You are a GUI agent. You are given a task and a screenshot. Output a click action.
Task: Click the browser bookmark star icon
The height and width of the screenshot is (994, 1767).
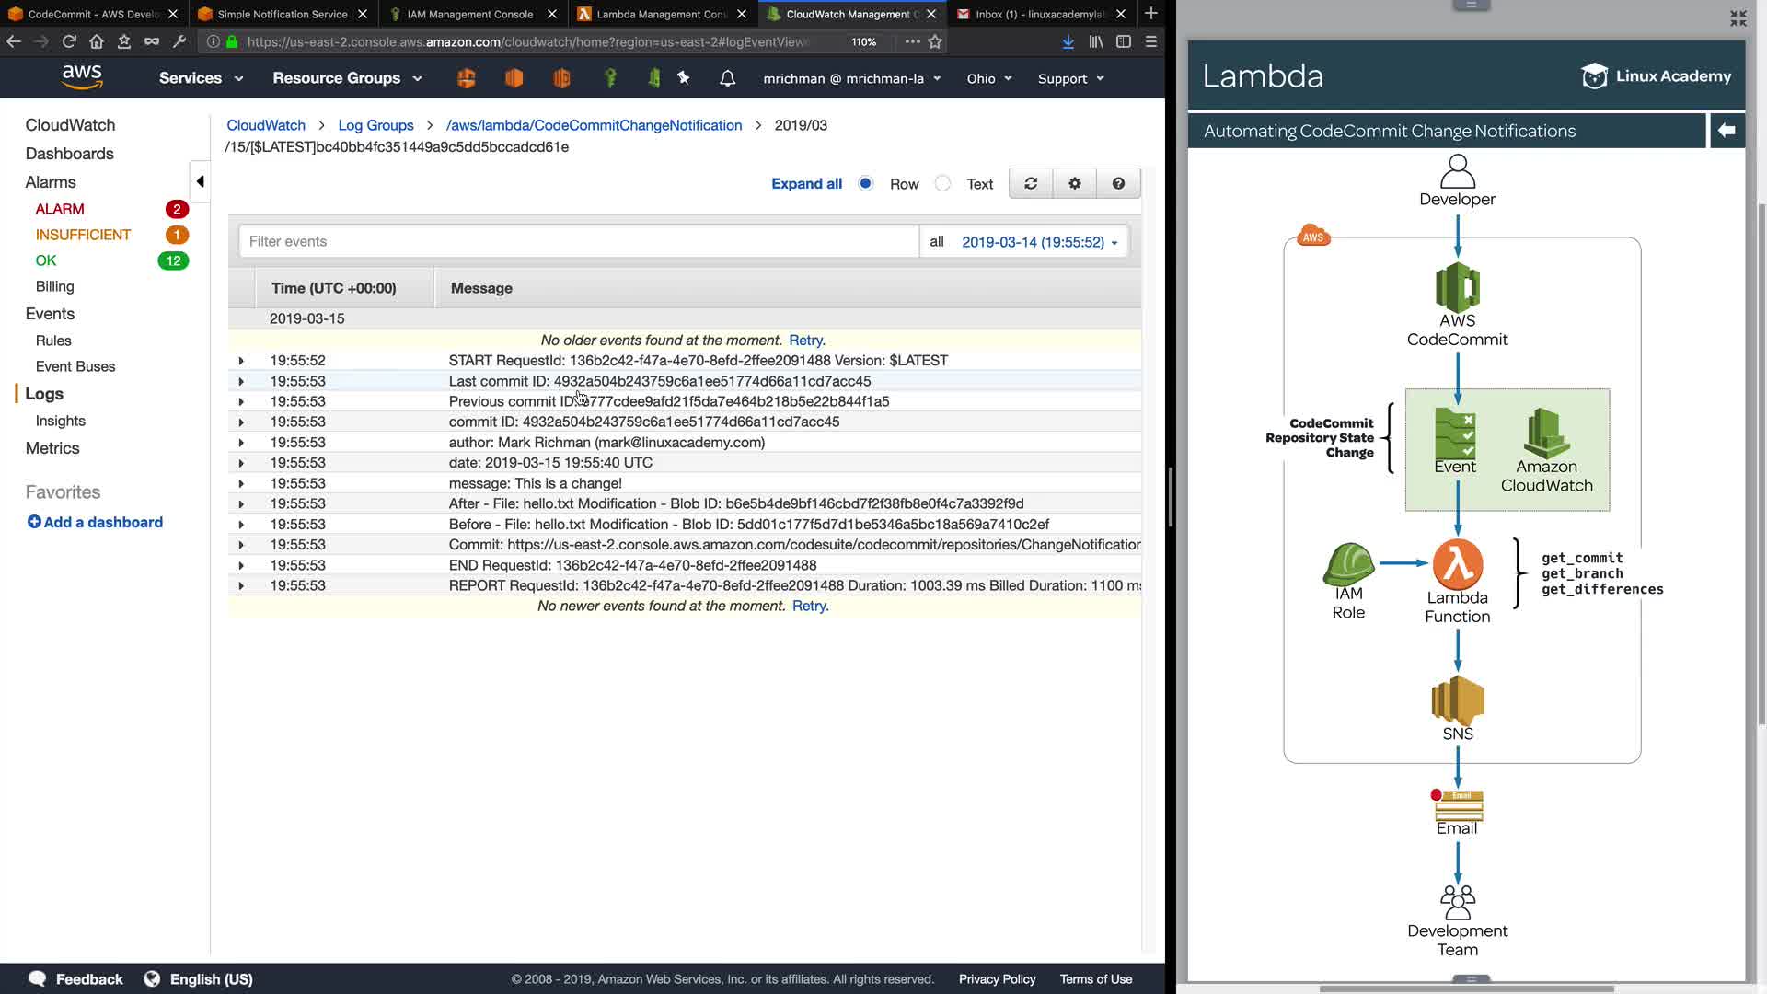point(935,41)
